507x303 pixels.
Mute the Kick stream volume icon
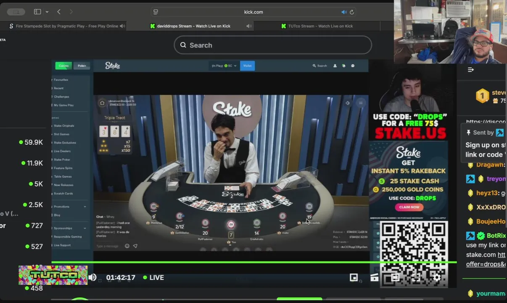click(92, 277)
